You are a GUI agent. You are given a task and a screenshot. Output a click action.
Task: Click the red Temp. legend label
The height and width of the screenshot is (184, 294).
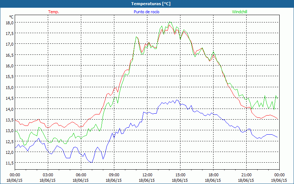point(54,12)
